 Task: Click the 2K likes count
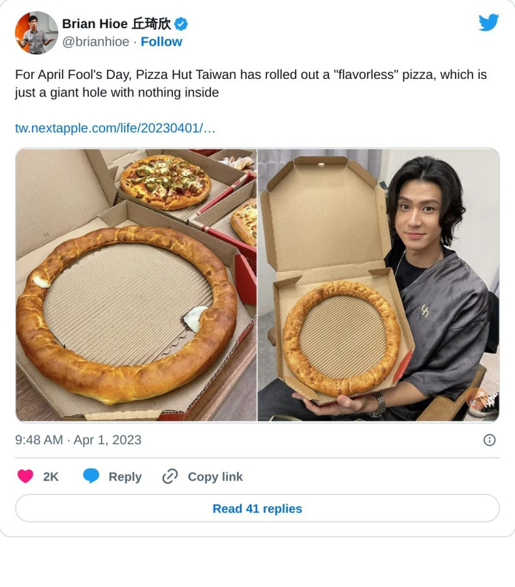click(x=51, y=477)
